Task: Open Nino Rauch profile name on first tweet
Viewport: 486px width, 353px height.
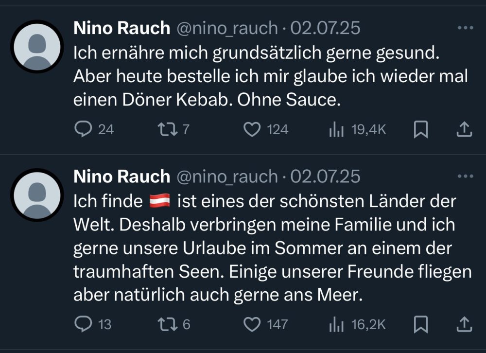Action: tap(121, 28)
